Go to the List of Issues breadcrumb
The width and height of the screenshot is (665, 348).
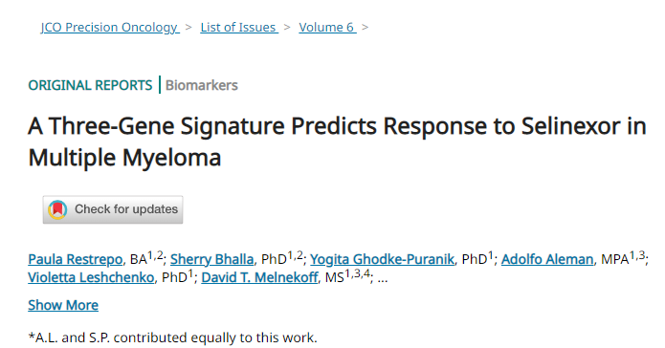pyautogui.click(x=239, y=27)
